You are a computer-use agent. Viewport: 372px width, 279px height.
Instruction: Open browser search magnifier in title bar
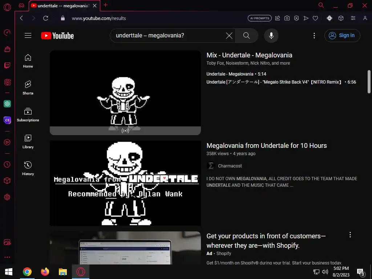[x=321, y=5]
